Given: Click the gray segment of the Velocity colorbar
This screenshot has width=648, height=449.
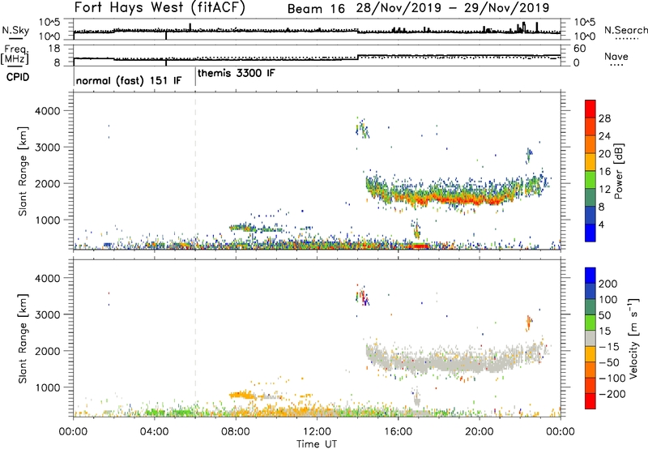Looking at the screenshot, I should point(590,339).
